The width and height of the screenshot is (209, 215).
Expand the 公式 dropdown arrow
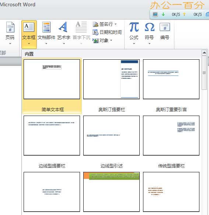(134, 43)
